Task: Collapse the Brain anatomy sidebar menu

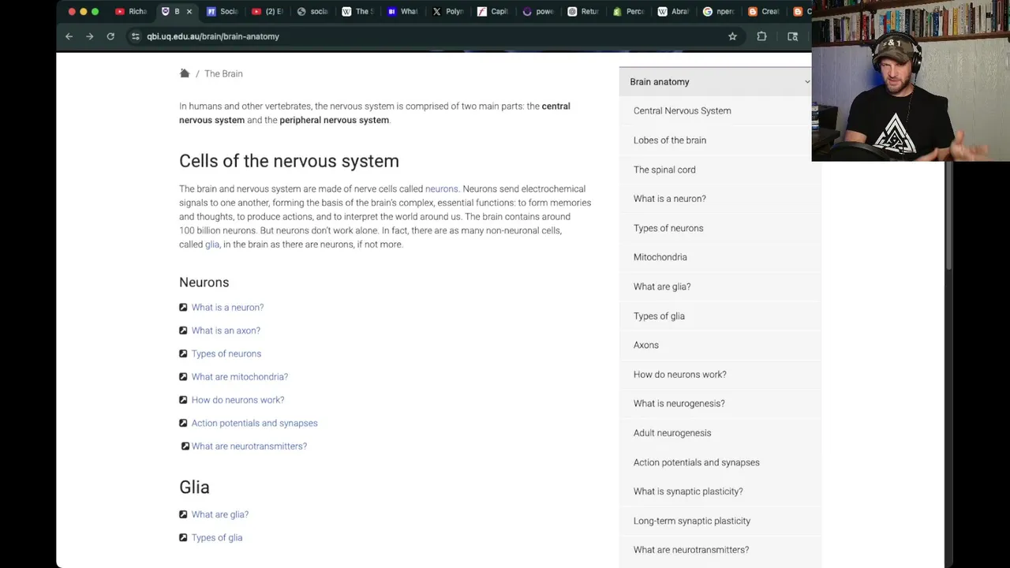Action: pos(806,82)
